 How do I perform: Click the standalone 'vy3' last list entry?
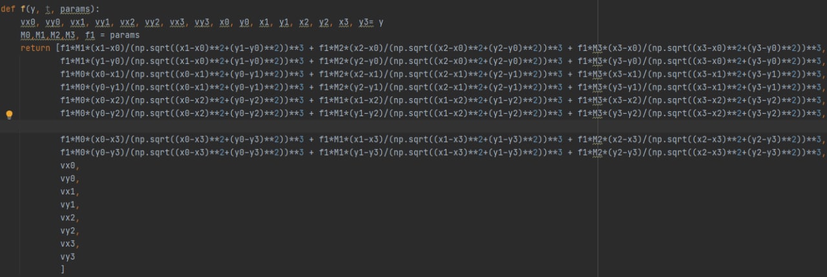pyautogui.click(x=68, y=256)
